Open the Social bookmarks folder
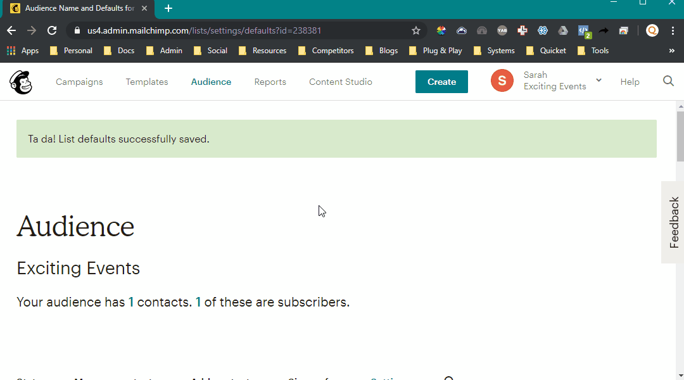Image resolution: width=684 pixels, height=380 pixels. point(211,51)
